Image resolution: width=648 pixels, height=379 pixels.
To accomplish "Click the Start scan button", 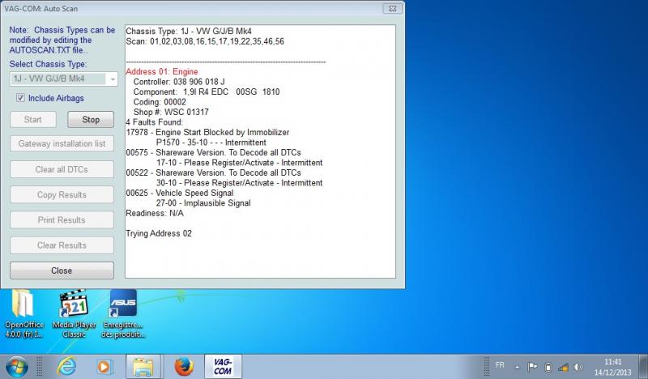I will (33, 120).
